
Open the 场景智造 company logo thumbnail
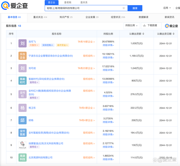point(22,145)
